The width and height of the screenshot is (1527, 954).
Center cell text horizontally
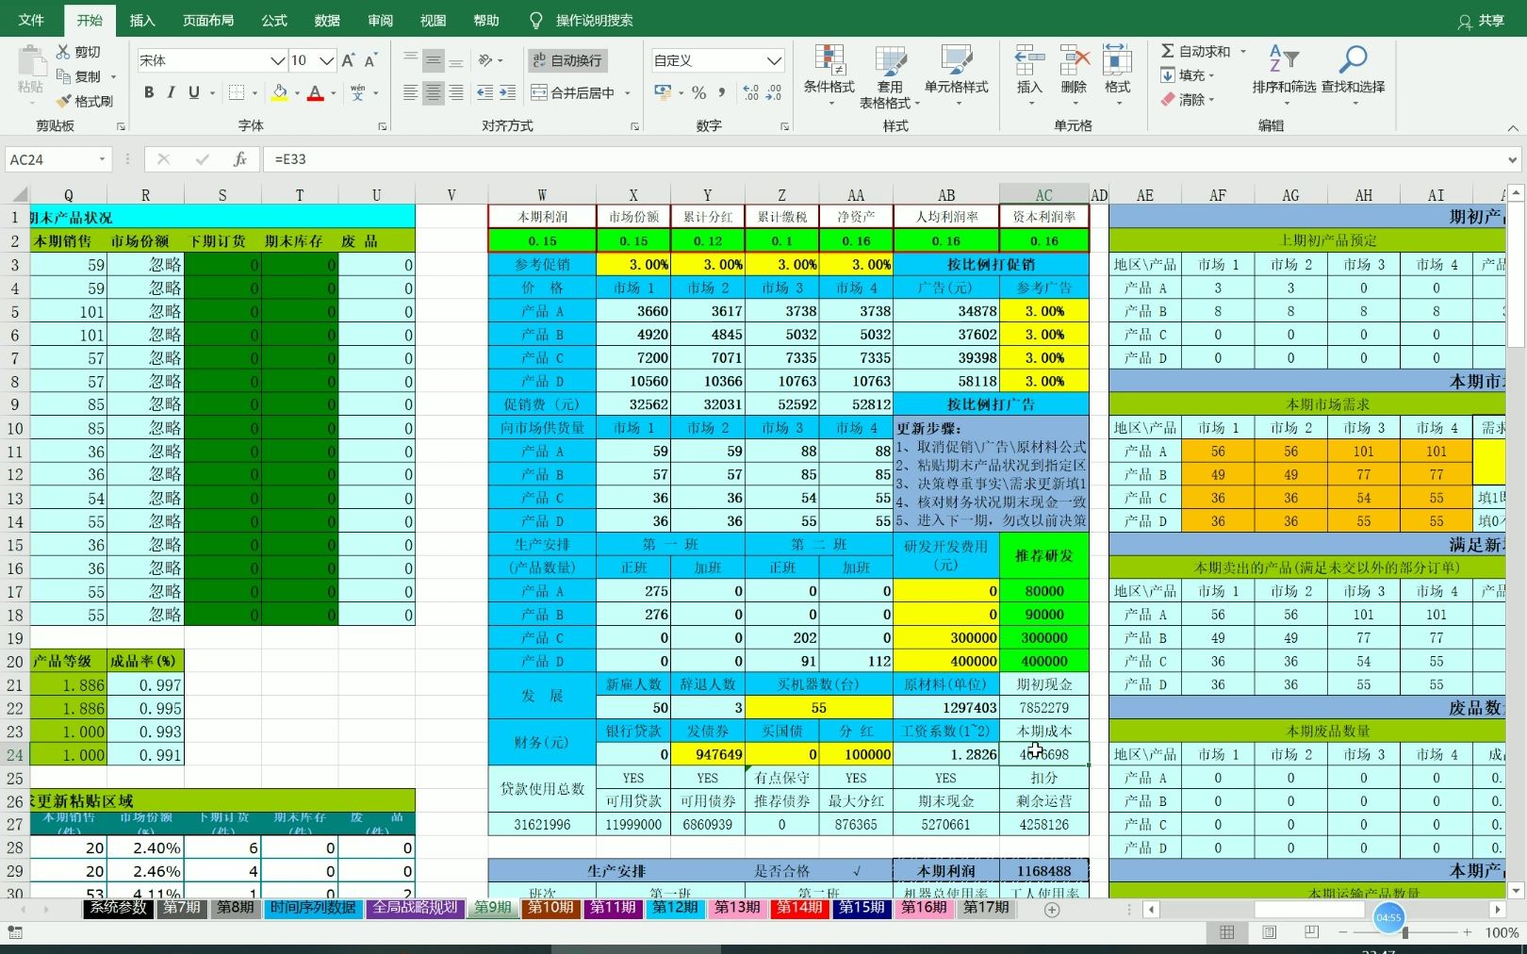pos(433,92)
